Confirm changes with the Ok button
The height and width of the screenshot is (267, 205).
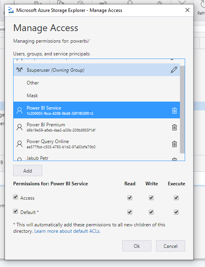point(137,246)
